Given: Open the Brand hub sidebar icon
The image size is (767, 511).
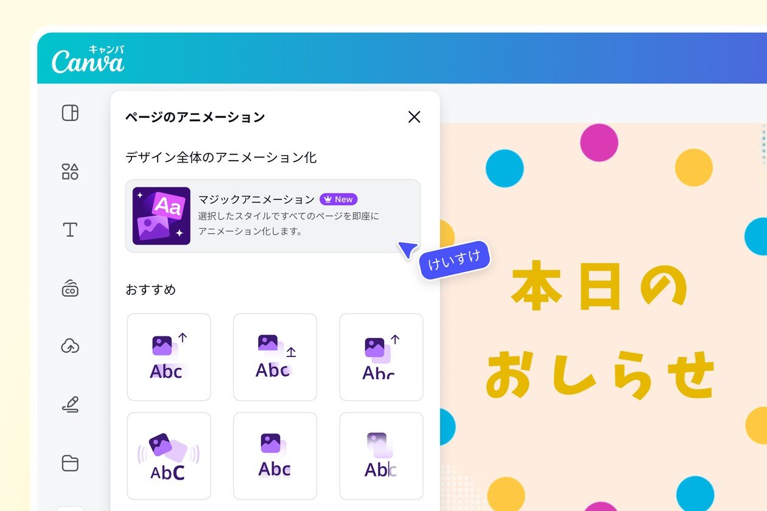Looking at the screenshot, I should click(x=70, y=288).
